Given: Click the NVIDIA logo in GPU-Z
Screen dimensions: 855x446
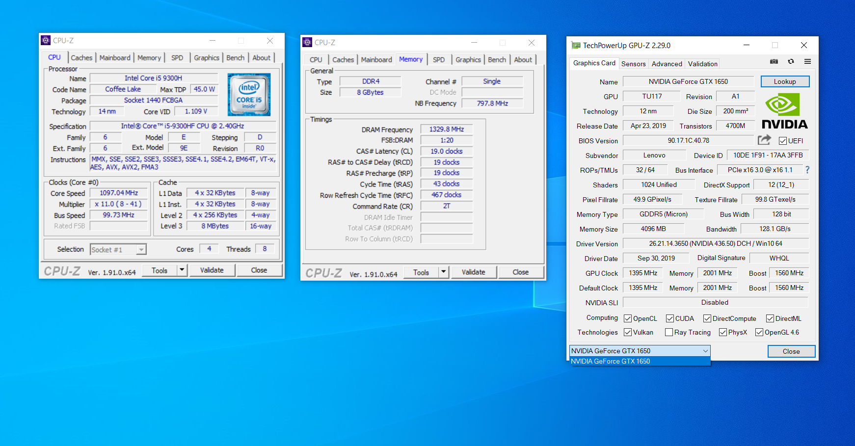Looking at the screenshot, I should (784, 112).
